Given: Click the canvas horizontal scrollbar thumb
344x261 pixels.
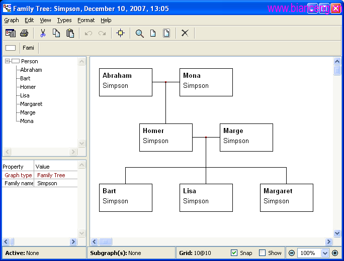Looking at the screenshot, I should coord(105,241).
